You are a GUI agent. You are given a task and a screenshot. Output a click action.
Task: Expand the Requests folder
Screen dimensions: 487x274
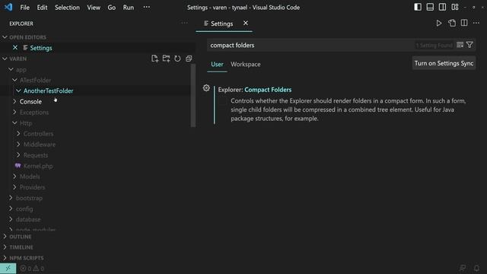[18, 155]
